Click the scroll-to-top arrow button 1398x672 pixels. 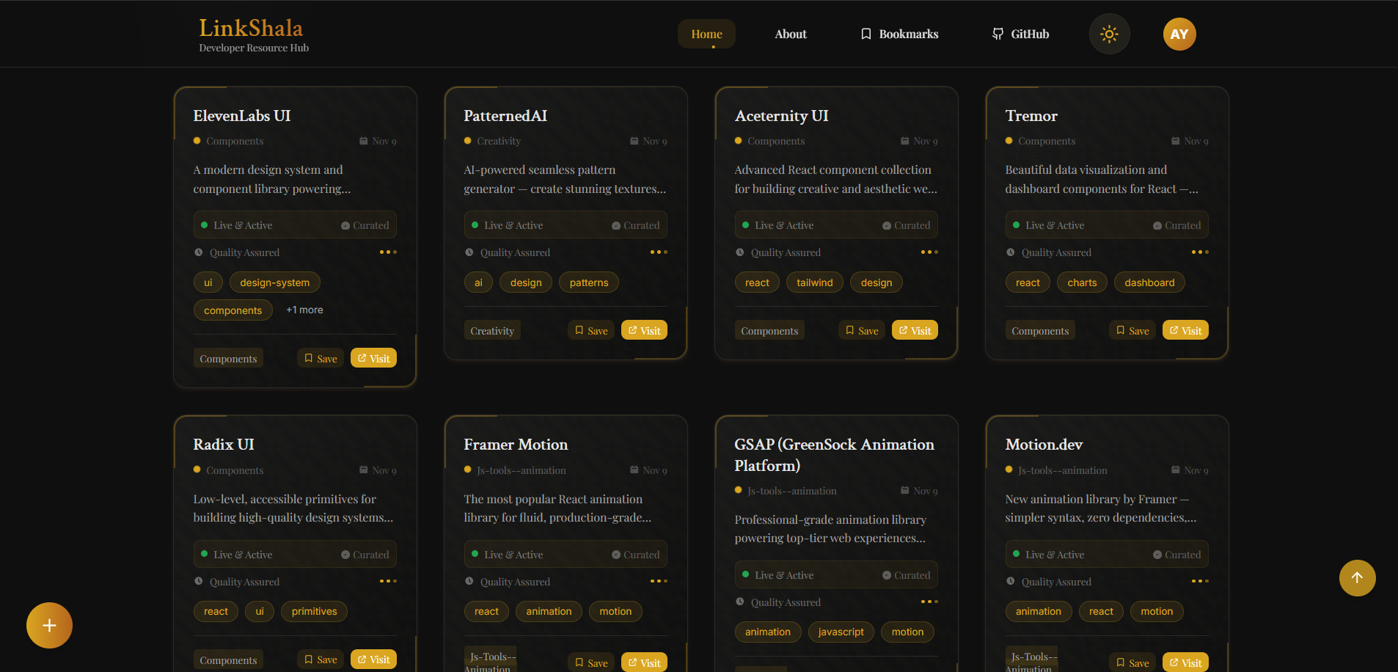point(1358,578)
